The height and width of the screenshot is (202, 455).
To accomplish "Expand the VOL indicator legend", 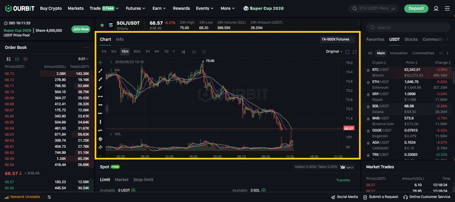I will 111,134.
